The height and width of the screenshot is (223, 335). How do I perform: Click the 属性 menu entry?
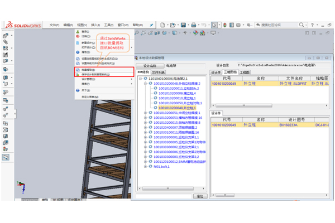[x=104, y=52]
